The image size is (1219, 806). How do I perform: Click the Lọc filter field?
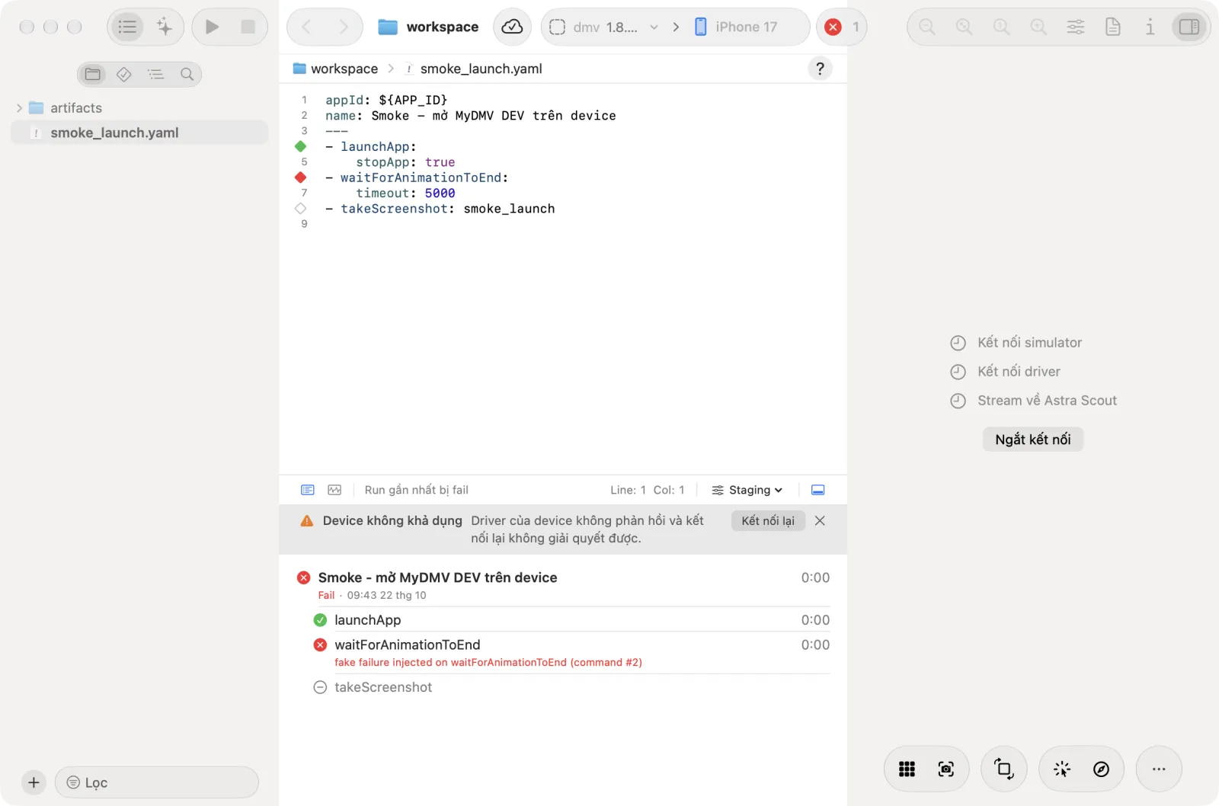coord(157,782)
